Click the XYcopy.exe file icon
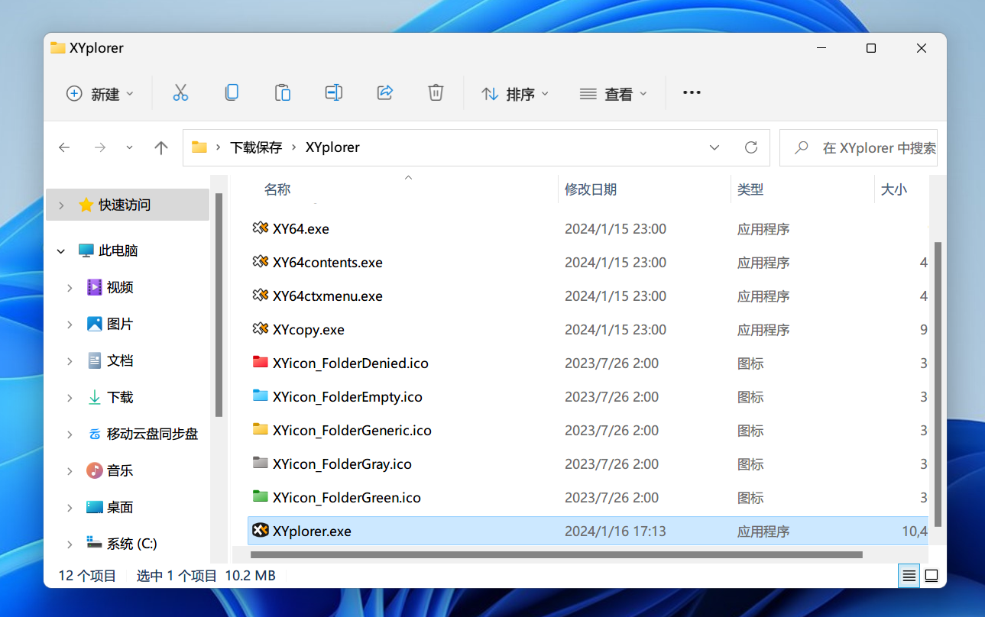 click(260, 328)
